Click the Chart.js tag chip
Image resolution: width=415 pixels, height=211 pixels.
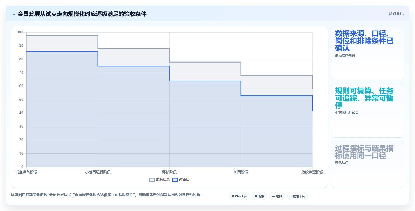[x=239, y=196]
